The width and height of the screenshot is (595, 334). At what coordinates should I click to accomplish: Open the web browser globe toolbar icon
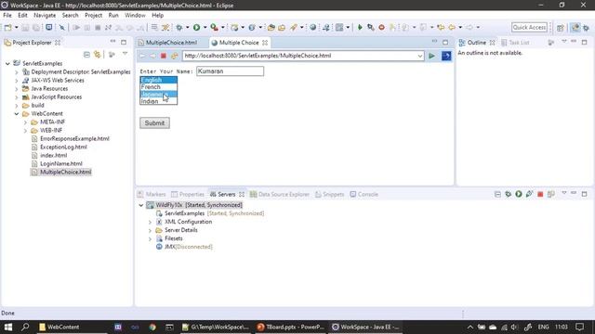coord(313,27)
